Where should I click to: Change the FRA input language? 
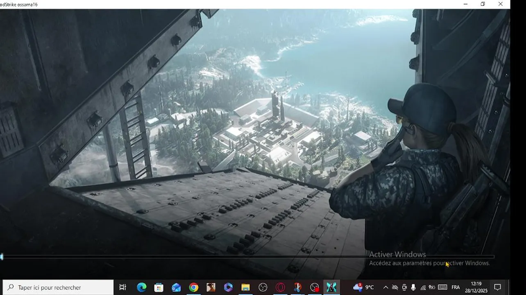[x=456, y=288]
